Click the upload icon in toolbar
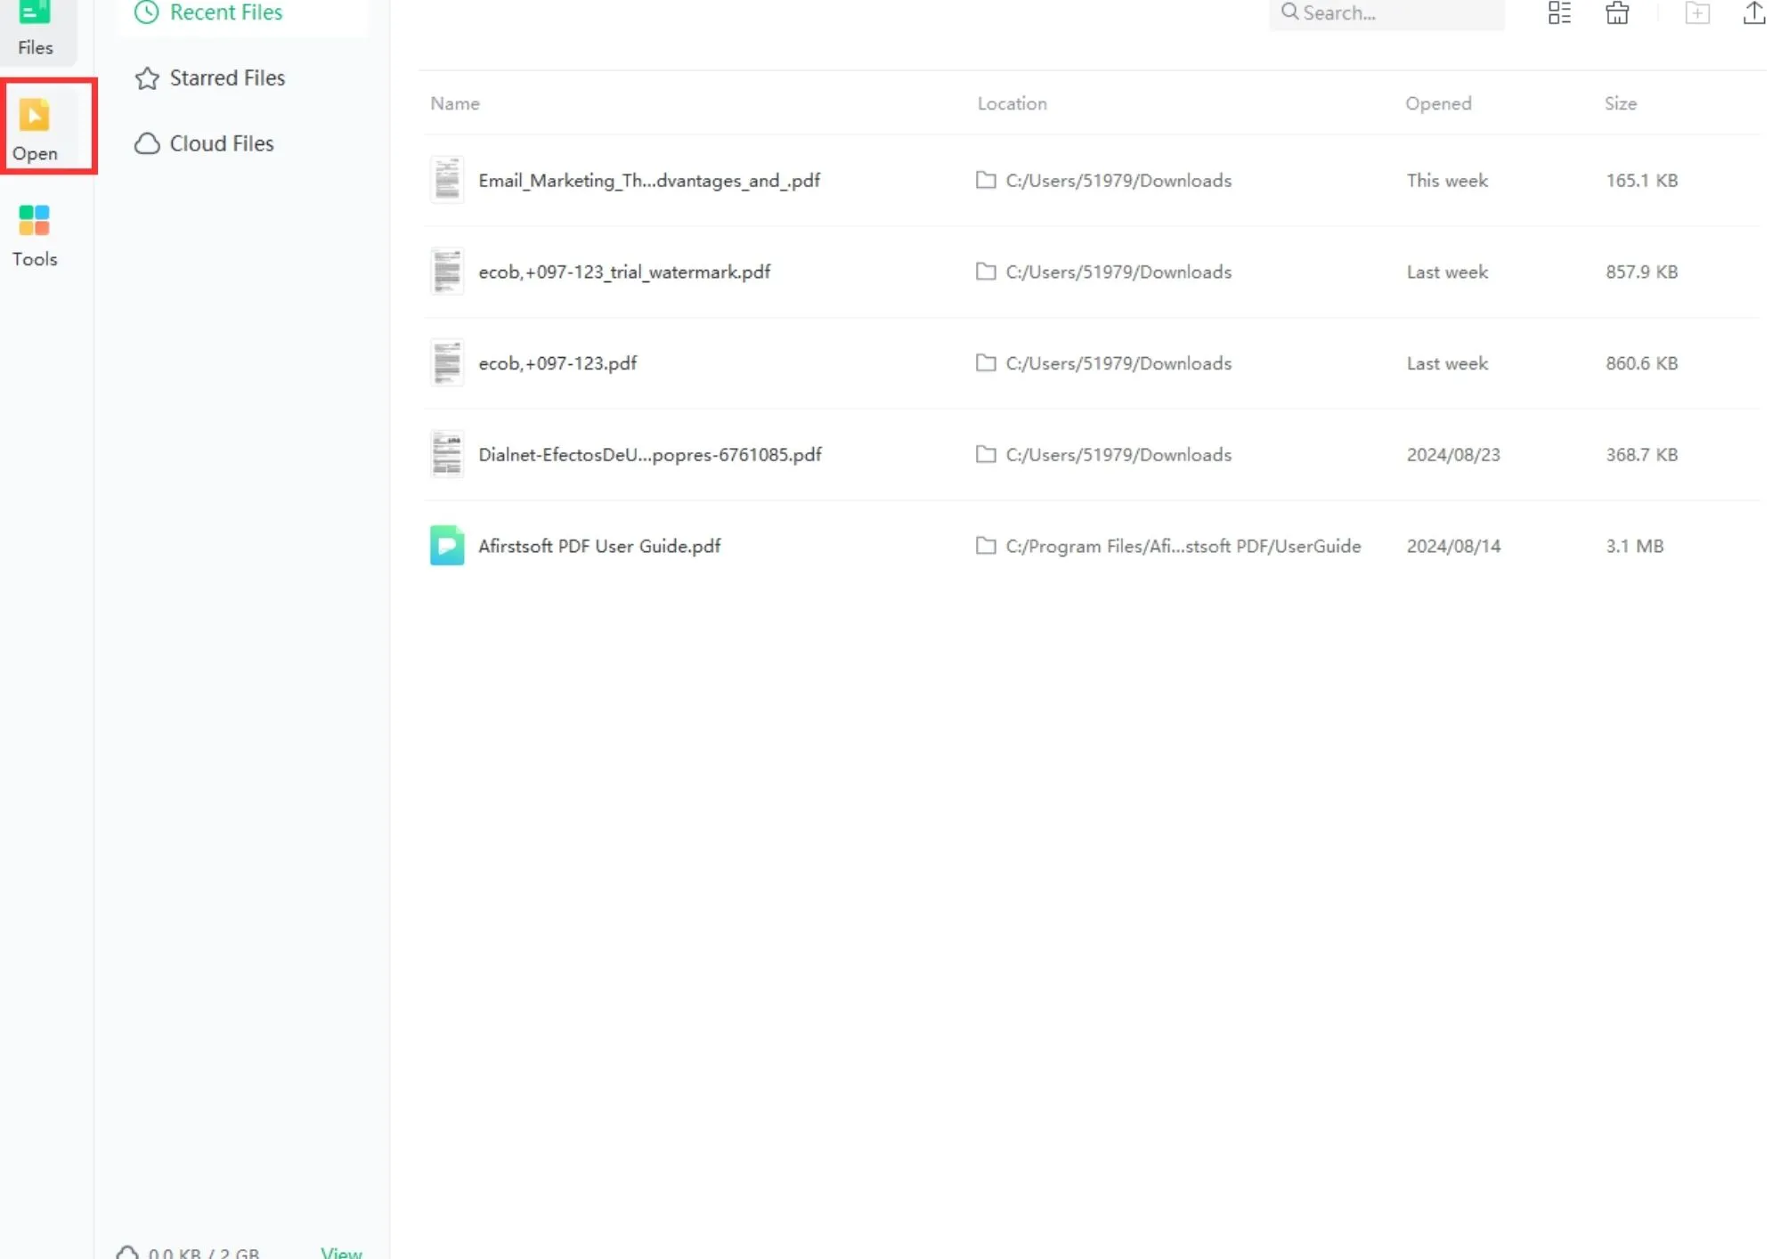Viewport: 1781px width, 1259px height. pyautogui.click(x=1754, y=12)
